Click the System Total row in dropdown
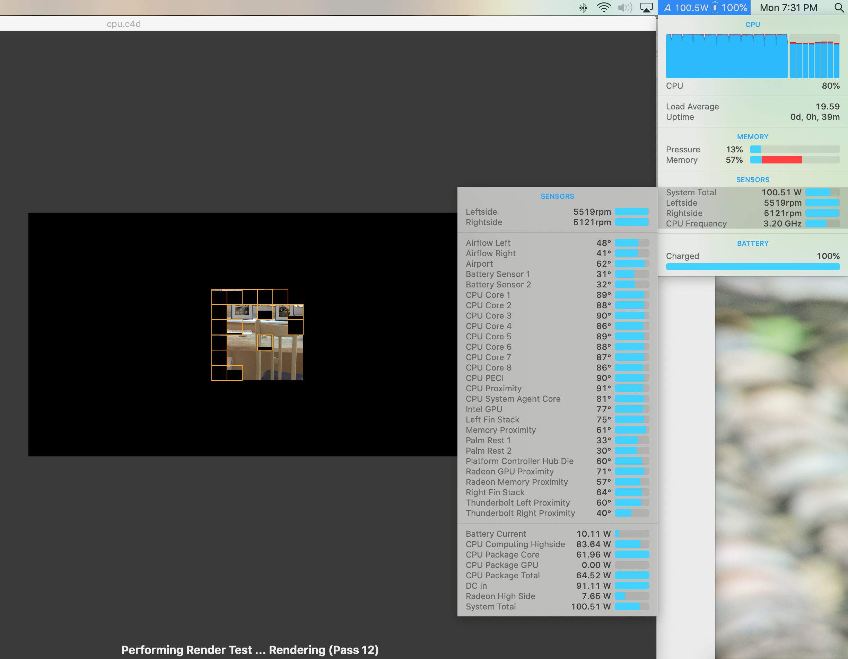848x659 pixels. [557, 607]
